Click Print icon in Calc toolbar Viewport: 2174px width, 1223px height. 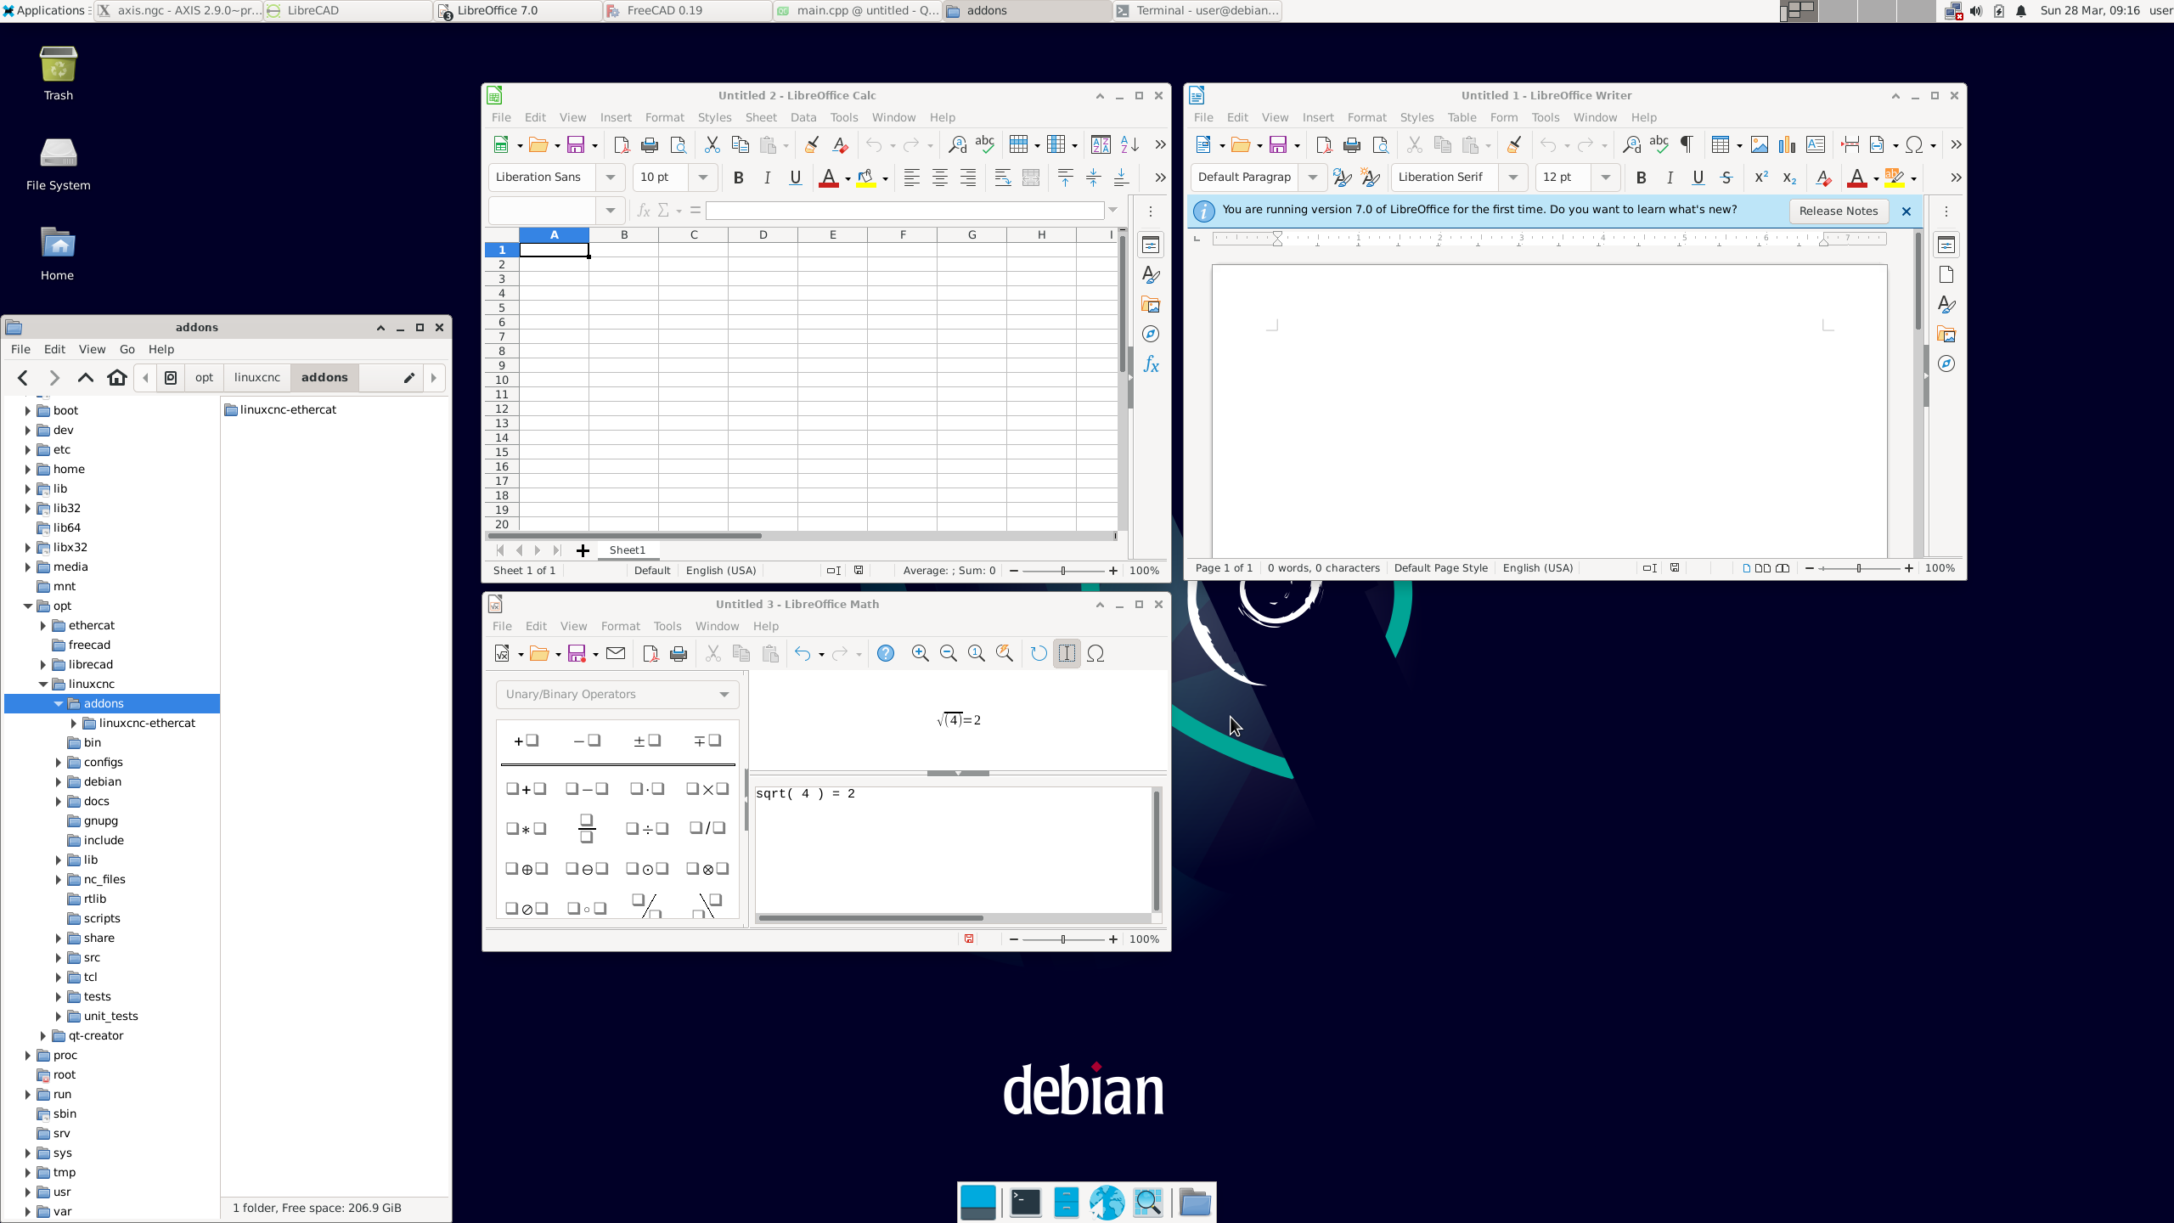650,144
